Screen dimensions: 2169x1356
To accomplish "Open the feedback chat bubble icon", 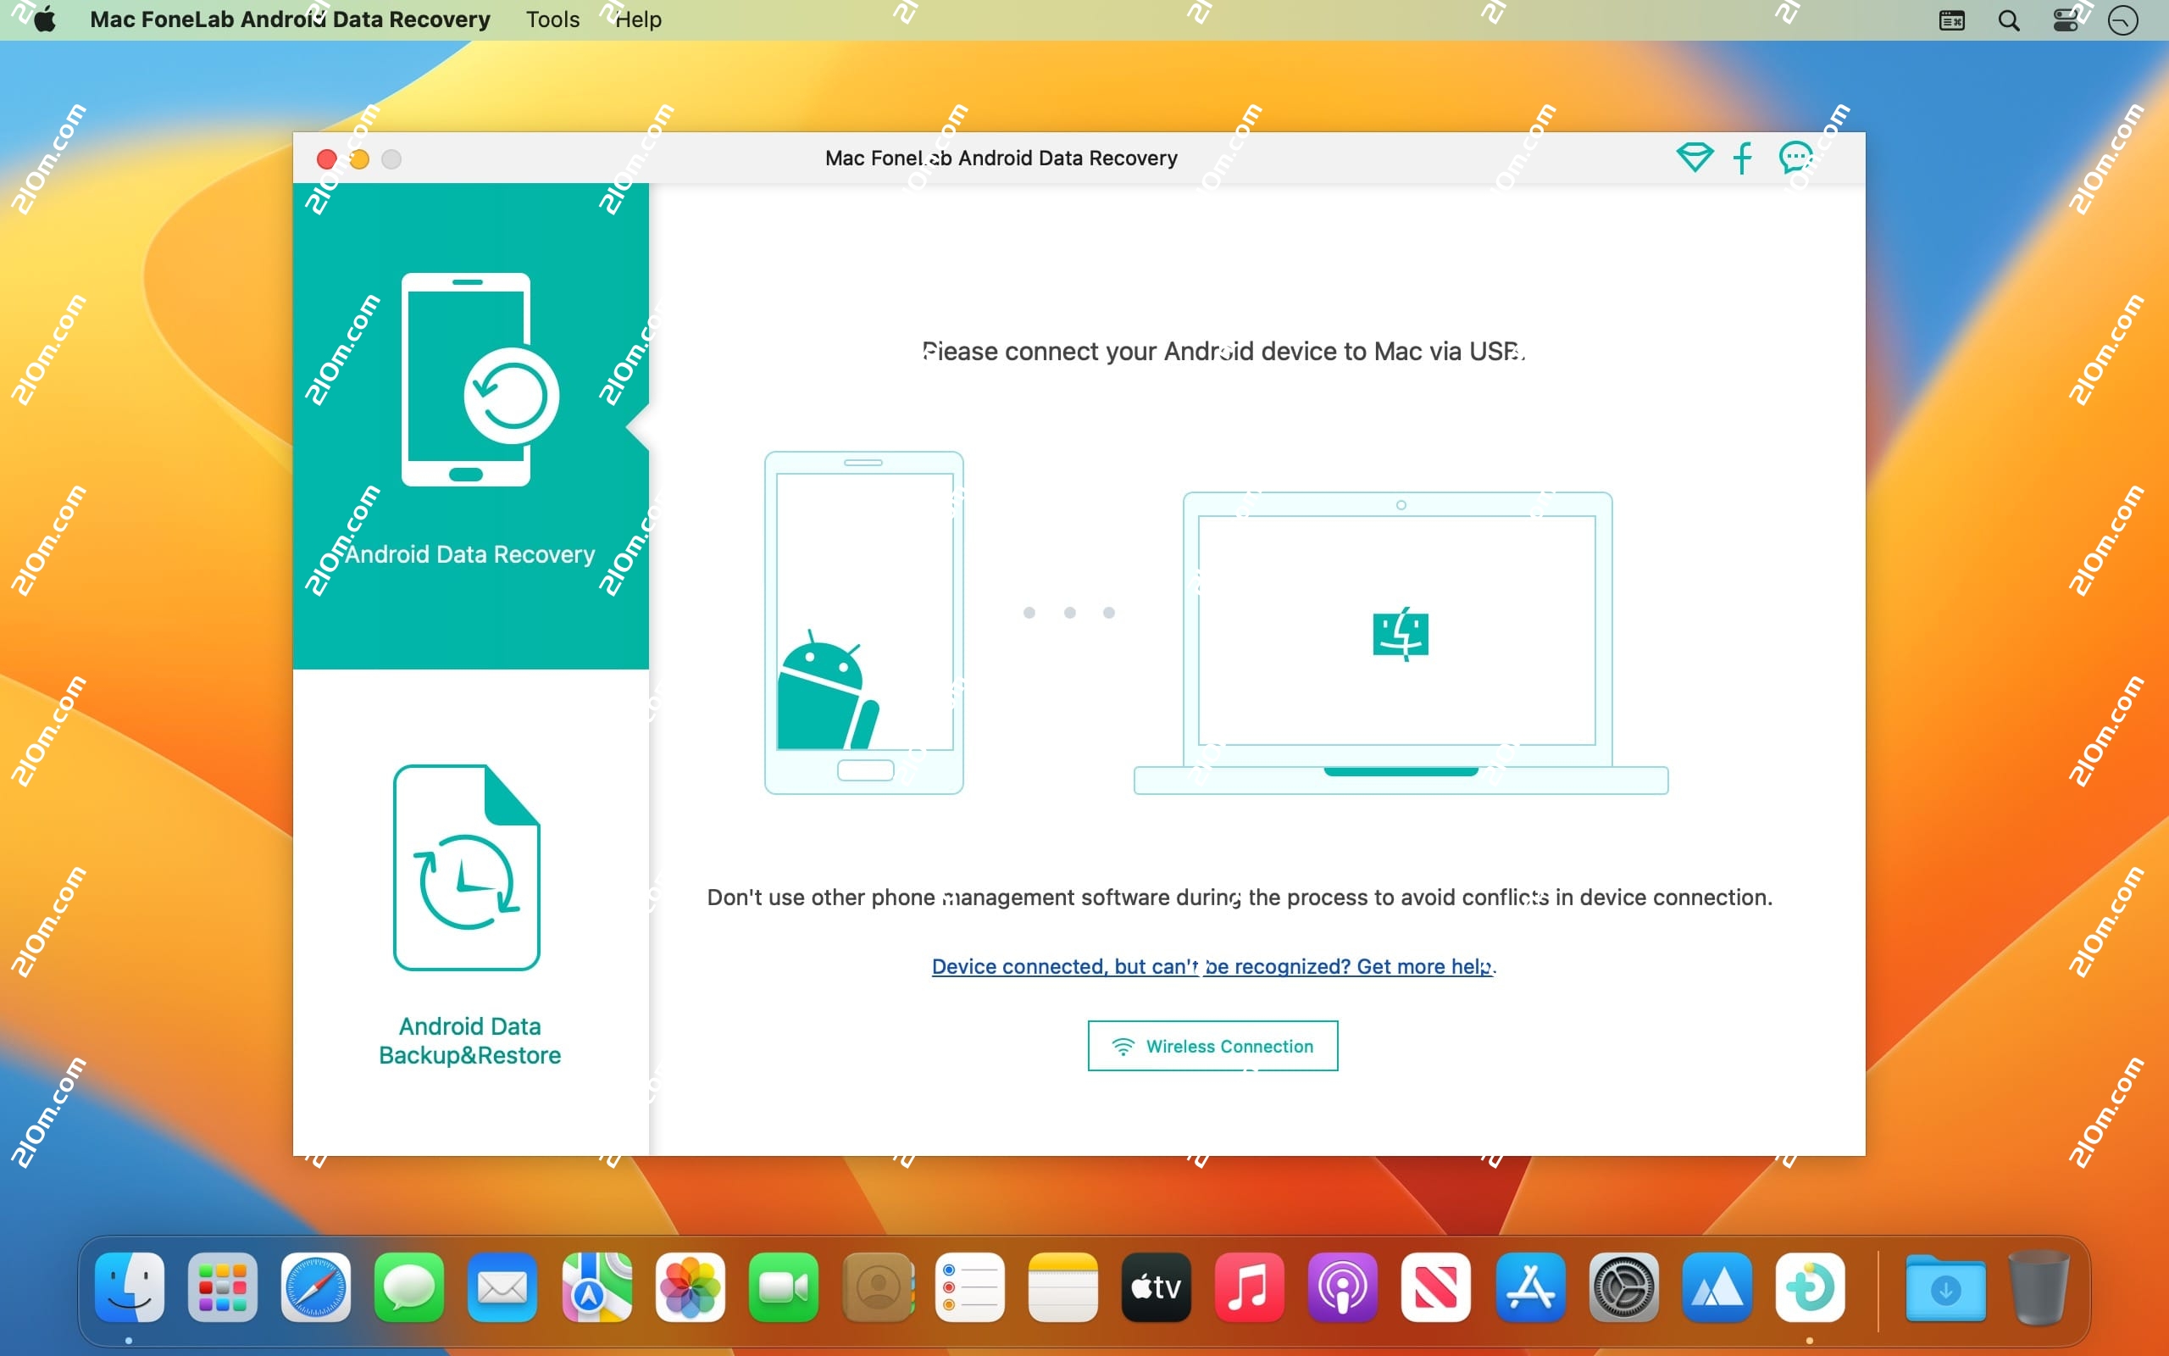I will pyautogui.click(x=1795, y=158).
